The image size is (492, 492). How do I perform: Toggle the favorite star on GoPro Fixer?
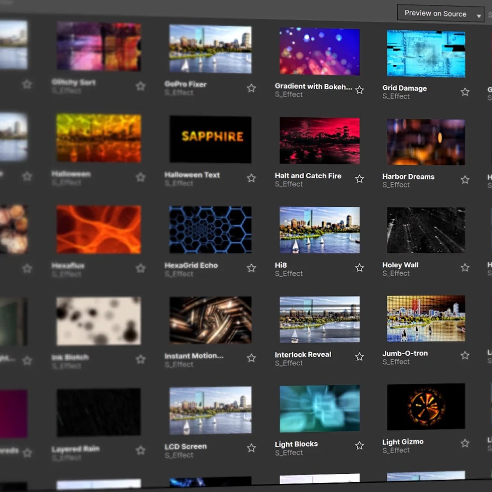[251, 88]
